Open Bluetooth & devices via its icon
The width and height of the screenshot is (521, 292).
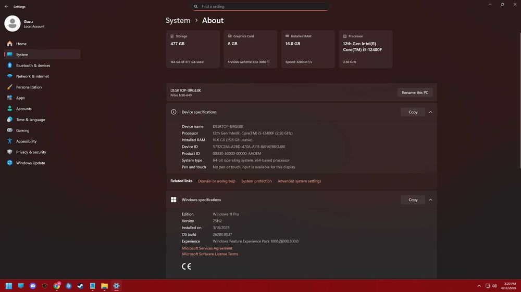9,65
